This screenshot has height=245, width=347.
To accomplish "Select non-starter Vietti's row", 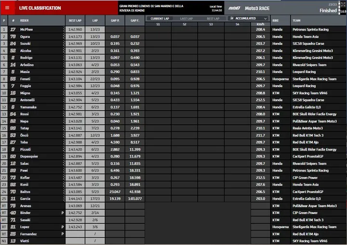I will point(173,241).
